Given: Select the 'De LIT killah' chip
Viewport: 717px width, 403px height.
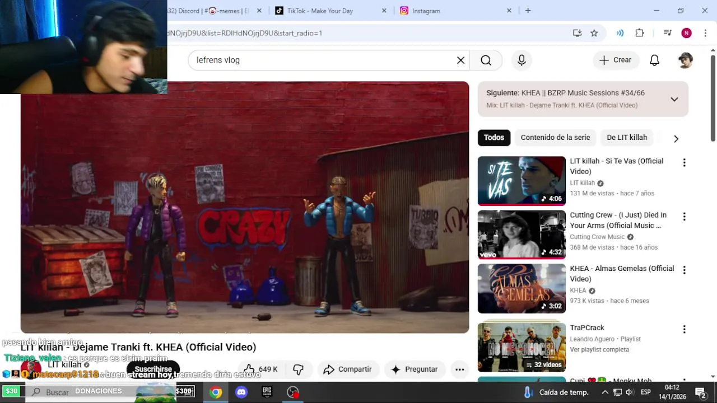Looking at the screenshot, I should point(627,138).
